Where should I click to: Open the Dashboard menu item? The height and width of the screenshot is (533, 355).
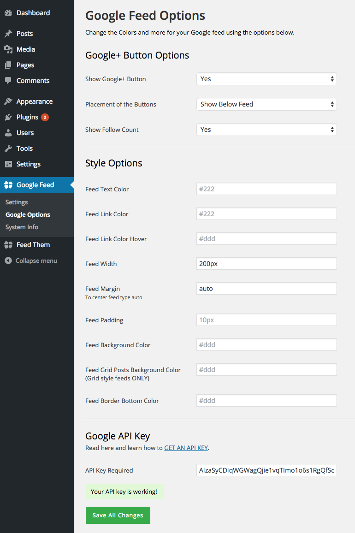(x=37, y=13)
